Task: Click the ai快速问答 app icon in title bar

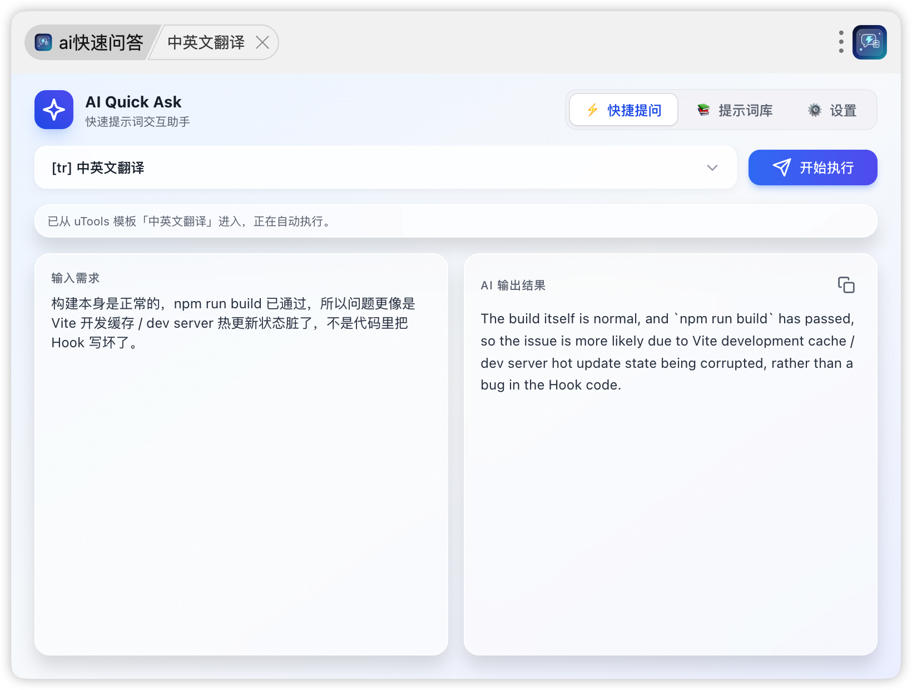Action: point(43,42)
